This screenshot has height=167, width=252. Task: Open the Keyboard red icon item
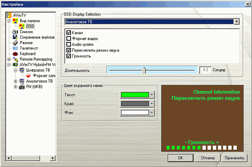[15, 54]
